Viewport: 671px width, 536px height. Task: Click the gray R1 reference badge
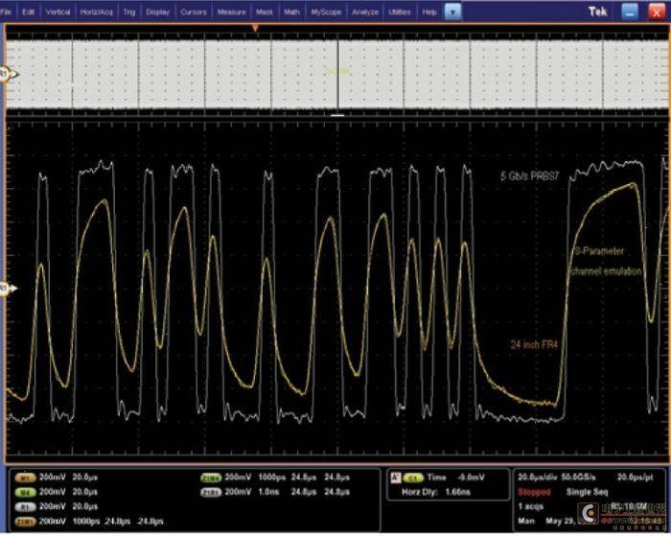click(x=25, y=507)
